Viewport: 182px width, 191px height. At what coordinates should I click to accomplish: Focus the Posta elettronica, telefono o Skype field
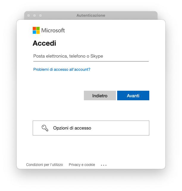coord(91,56)
